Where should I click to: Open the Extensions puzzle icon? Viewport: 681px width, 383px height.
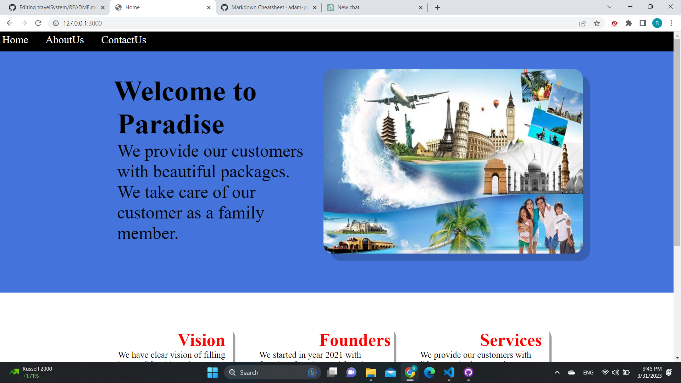629,23
